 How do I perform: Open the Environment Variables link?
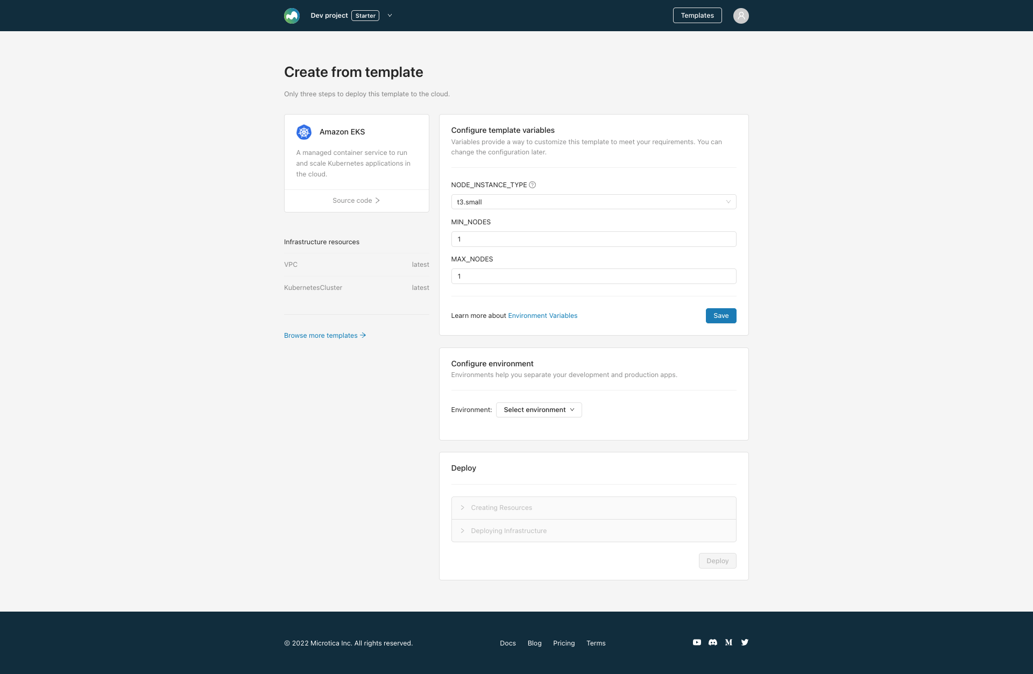[x=542, y=316]
